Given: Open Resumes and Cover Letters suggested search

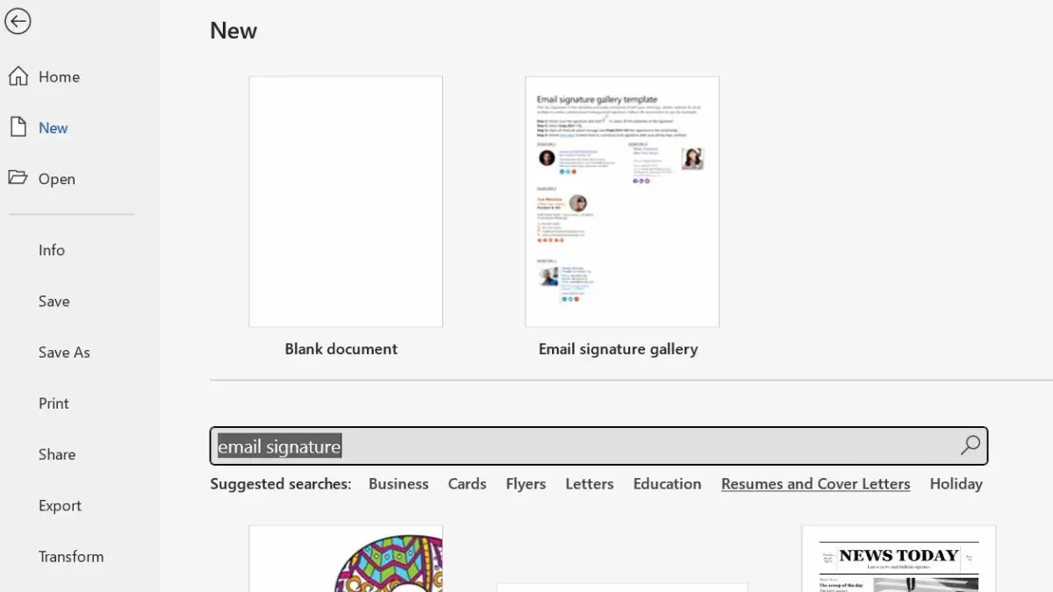Looking at the screenshot, I should pyautogui.click(x=815, y=483).
